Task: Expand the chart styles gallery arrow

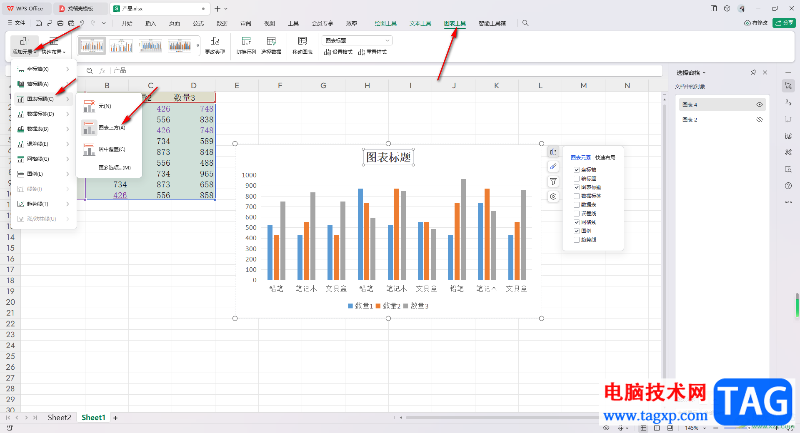Action: click(198, 46)
